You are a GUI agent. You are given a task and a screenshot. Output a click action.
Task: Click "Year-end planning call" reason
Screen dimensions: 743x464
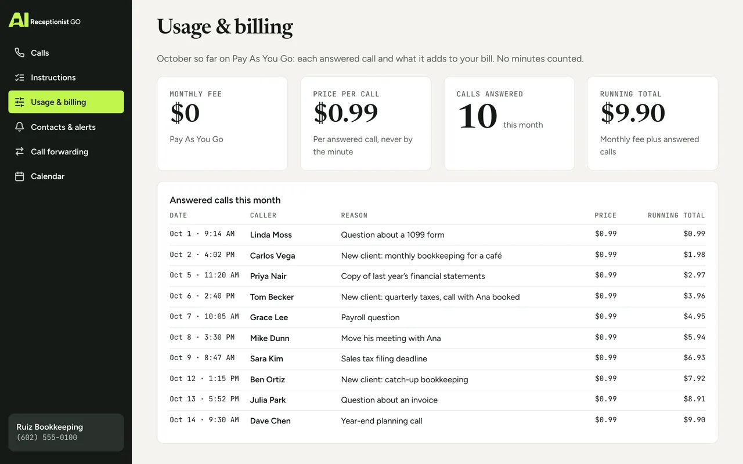(x=382, y=421)
